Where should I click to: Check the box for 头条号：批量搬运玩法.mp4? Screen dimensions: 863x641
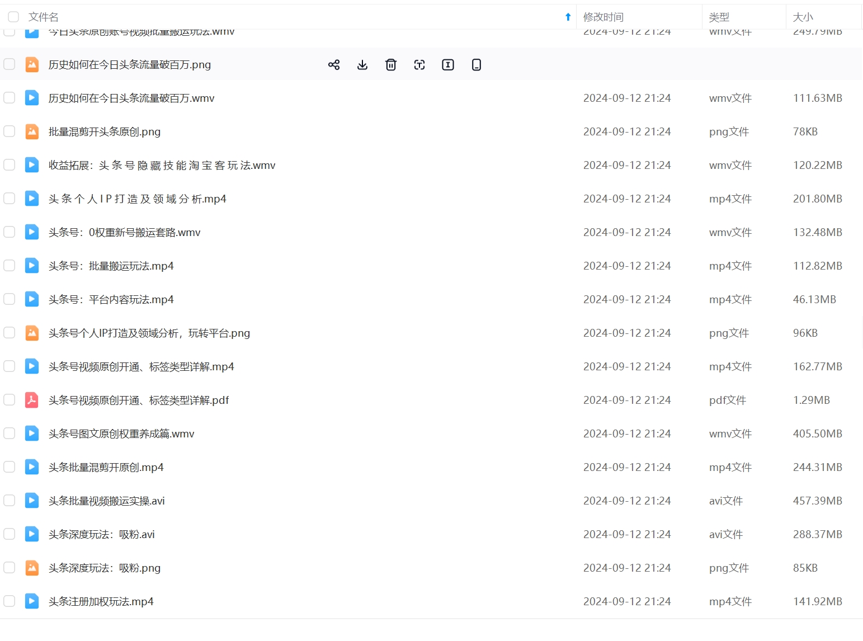click(10, 266)
